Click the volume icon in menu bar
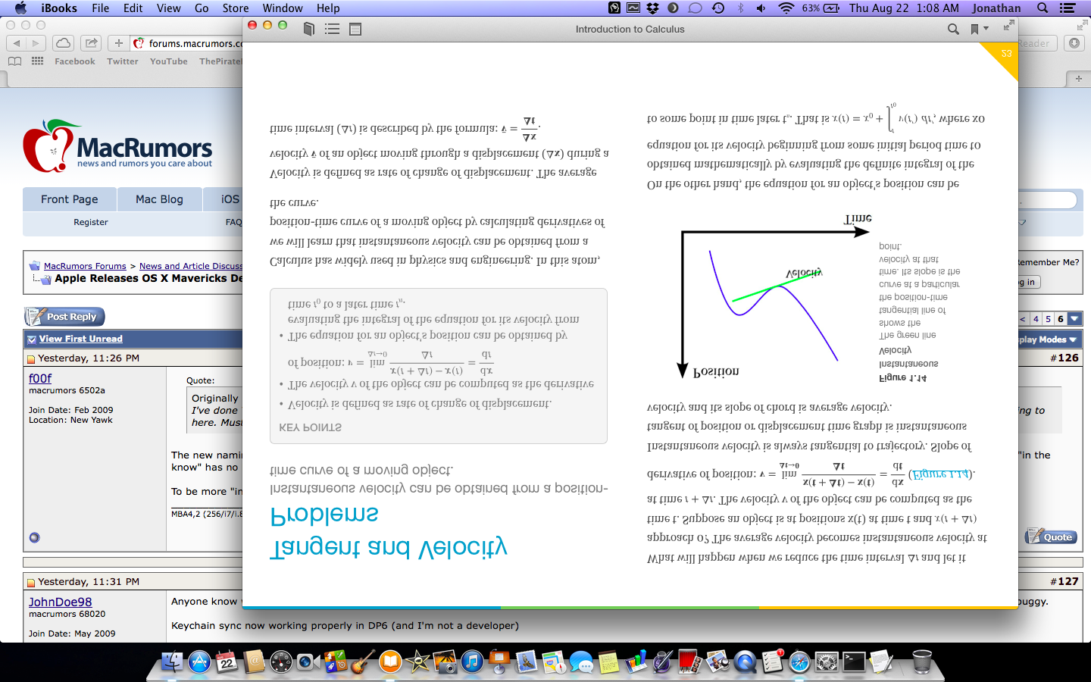The width and height of the screenshot is (1091, 682). click(761, 8)
